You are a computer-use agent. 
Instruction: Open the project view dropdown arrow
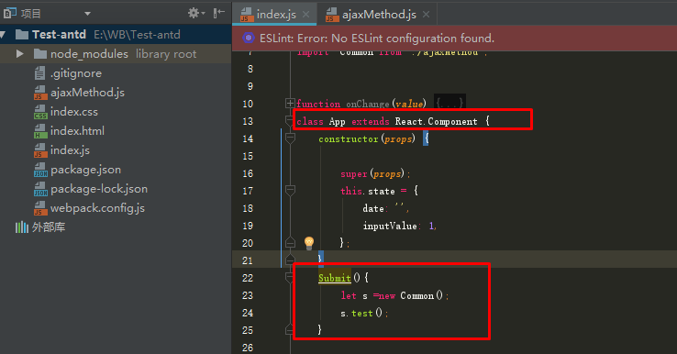pos(88,14)
